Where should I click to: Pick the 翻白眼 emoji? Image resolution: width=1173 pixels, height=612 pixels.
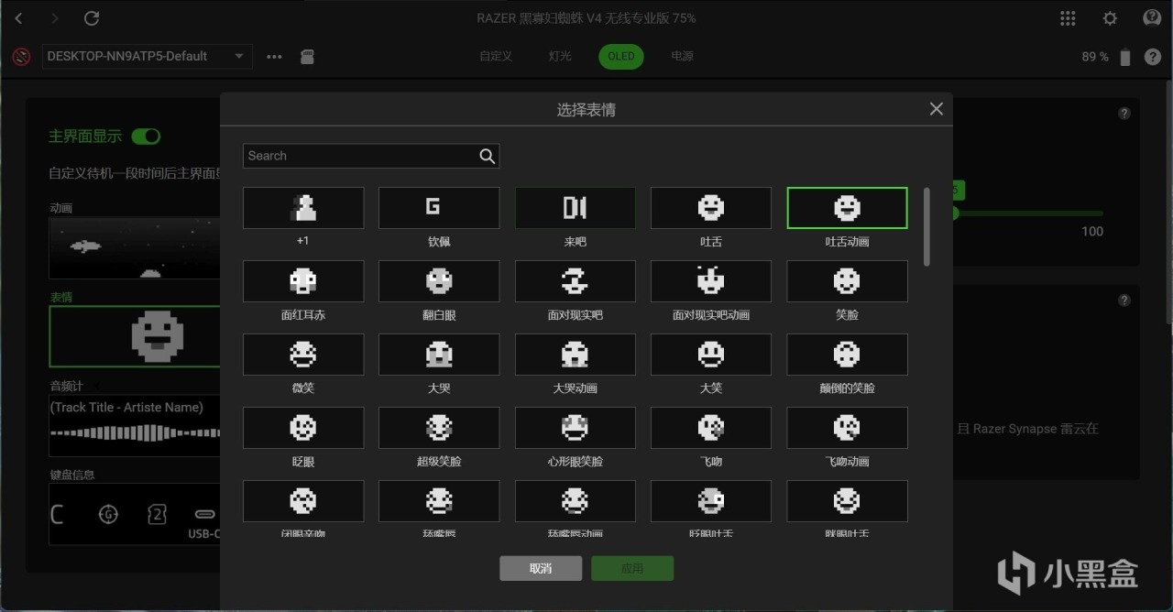(x=439, y=281)
